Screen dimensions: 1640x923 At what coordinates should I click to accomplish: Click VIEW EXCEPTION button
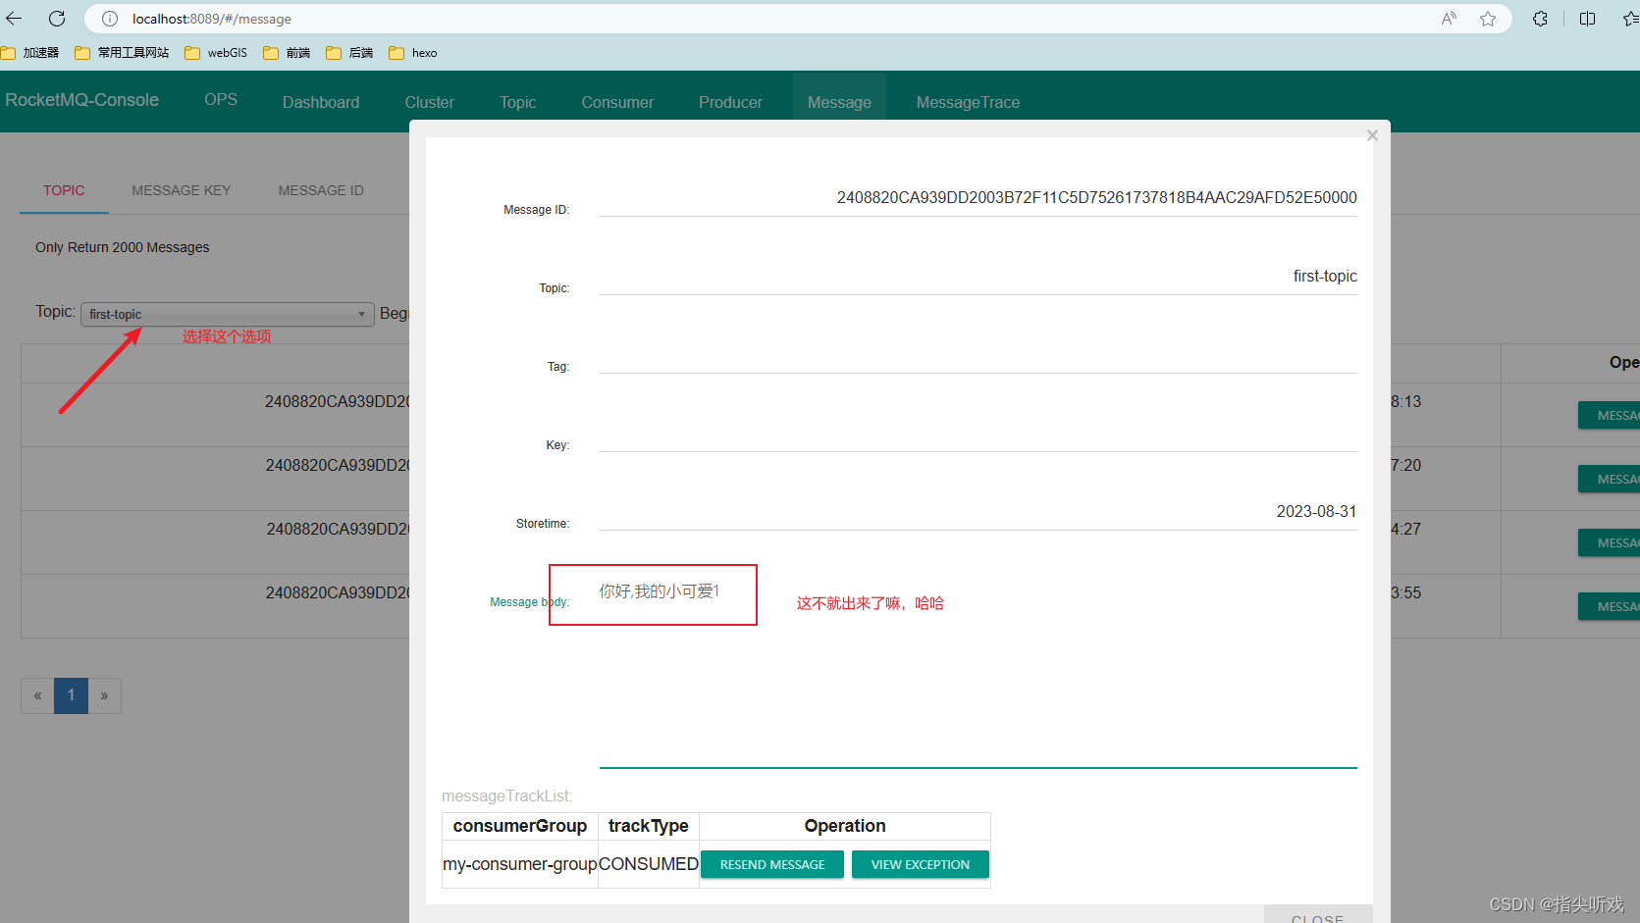(920, 864)
